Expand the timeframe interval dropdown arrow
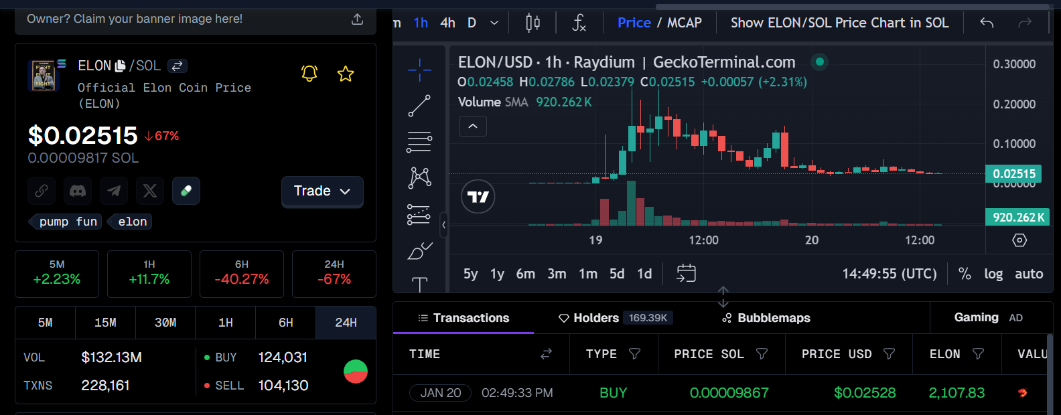 click(494, 23)
